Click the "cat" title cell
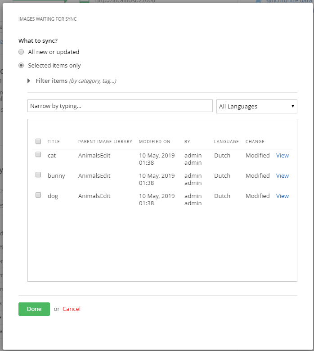Viewport: 314px width, 351px height. coord(52,156)
